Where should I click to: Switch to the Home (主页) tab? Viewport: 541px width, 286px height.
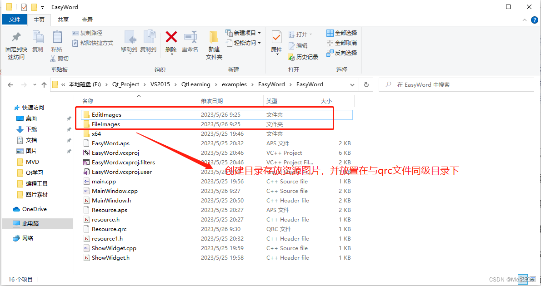(39, 20)
